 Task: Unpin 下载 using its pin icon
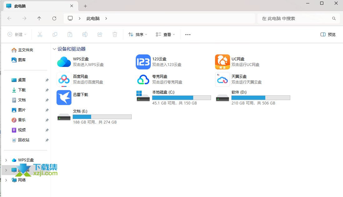pyautogui.click(x=47, y=90)
